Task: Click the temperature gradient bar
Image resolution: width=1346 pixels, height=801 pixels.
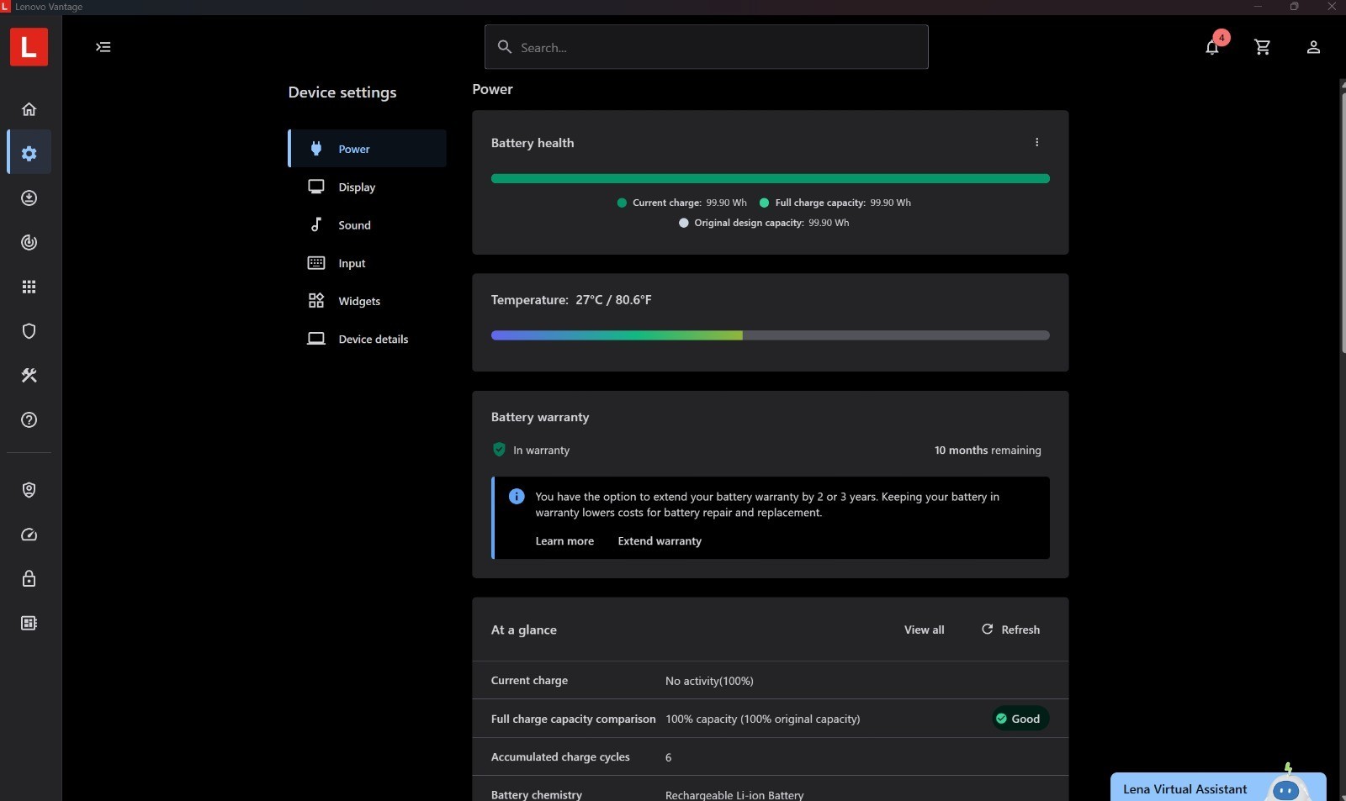Action: point(770,335)
